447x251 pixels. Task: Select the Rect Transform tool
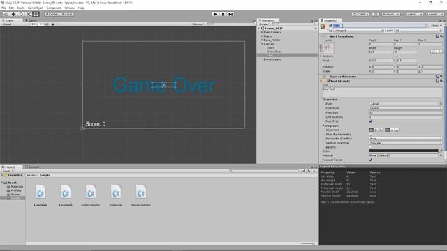(x=36, y=14)
